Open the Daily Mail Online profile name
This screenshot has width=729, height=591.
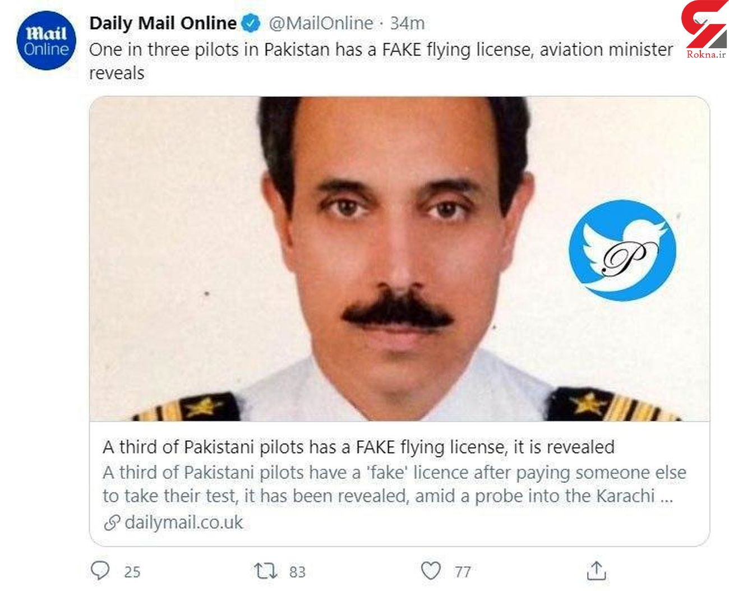coord(163,24)
